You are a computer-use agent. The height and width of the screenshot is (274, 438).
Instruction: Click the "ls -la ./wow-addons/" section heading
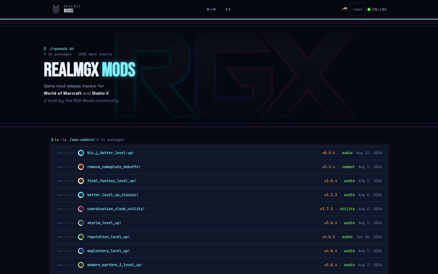[x=75, y=140]
